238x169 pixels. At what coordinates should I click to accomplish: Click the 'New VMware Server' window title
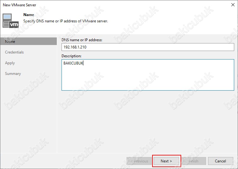pyautogui.click(x=20, y=5)
